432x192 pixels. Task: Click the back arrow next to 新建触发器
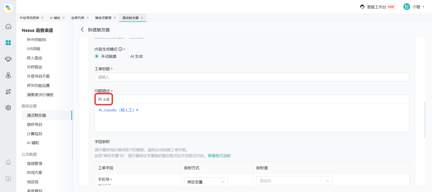(x=82, y=30)
